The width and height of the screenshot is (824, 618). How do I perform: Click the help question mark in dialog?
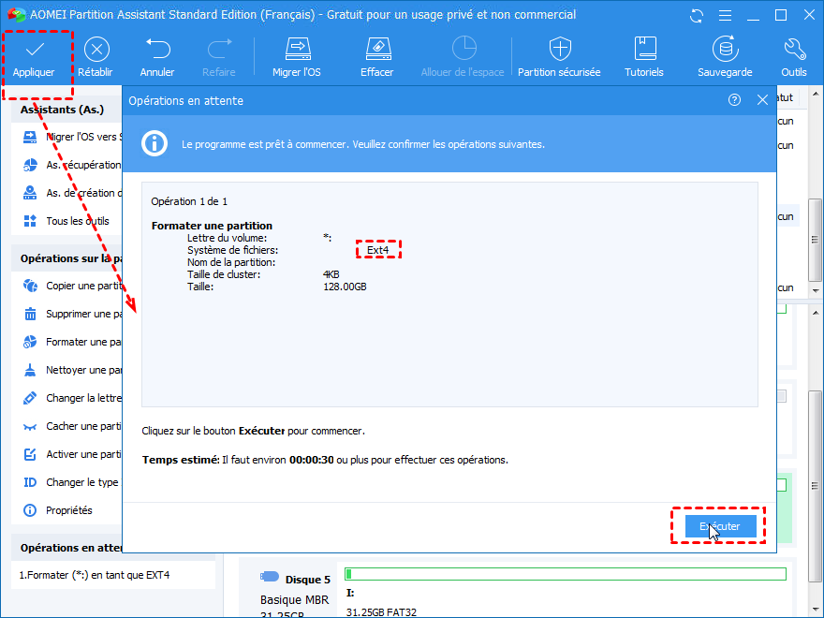pyautogui.click(x=735, y=100)
